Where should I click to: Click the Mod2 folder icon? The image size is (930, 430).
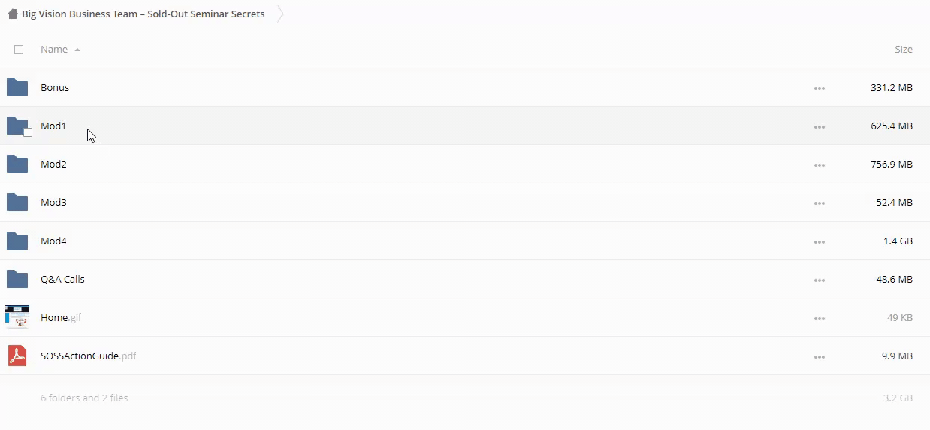tap(17, 164)
